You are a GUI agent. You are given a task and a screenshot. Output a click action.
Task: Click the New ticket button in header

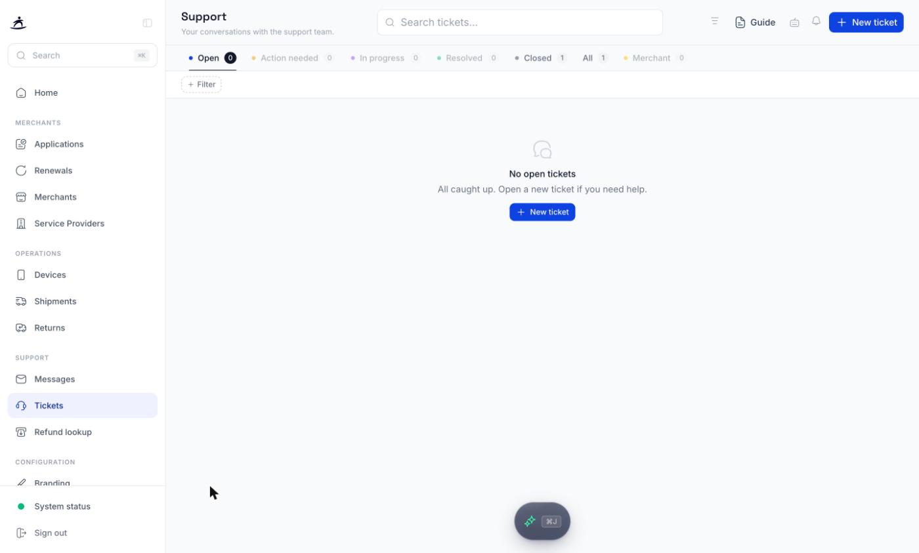point(866,22)
